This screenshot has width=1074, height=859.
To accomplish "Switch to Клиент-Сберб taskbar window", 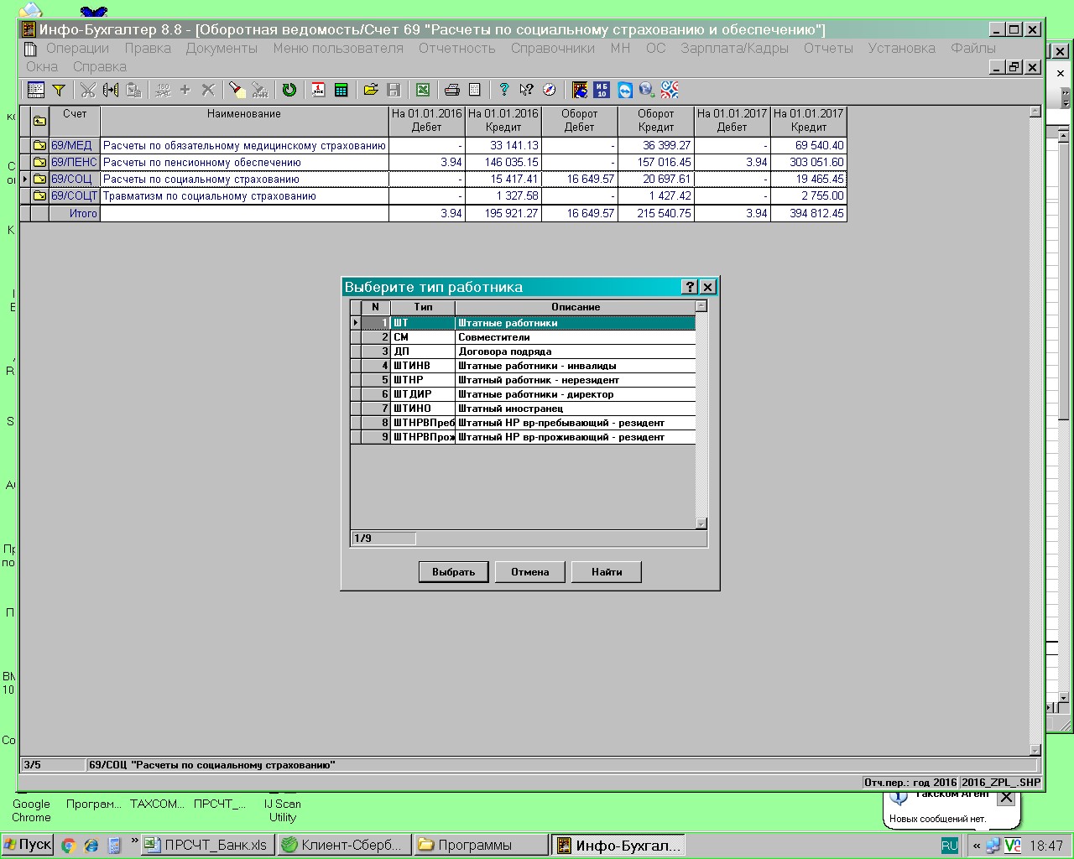I will (345, 845).
